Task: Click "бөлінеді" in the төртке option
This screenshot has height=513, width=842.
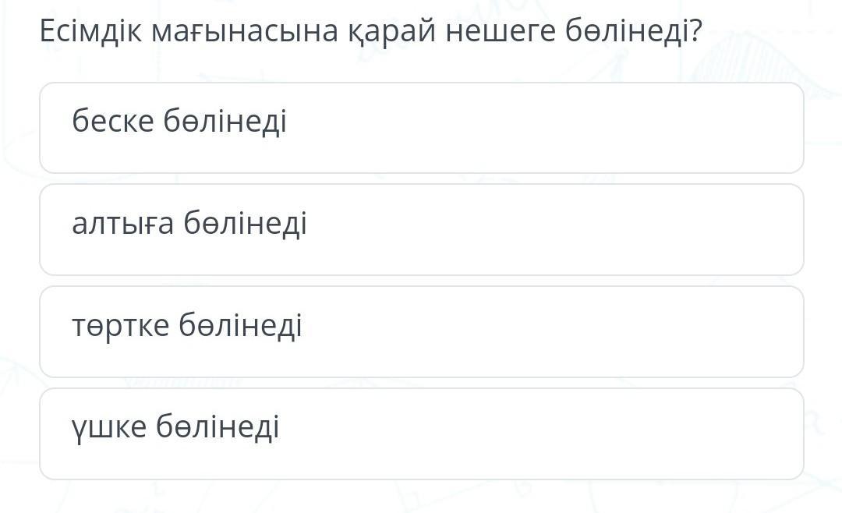Action: [240, 326]
